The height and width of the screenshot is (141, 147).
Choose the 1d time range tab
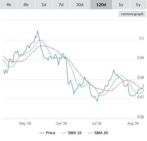44,5
